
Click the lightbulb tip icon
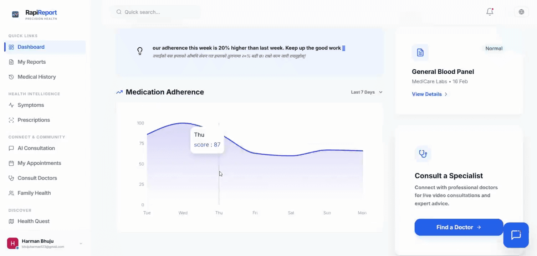[140, 51]
